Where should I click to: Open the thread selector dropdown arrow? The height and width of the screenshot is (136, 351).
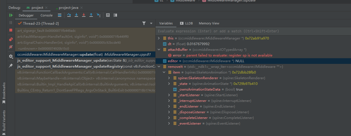coord(151,23)
